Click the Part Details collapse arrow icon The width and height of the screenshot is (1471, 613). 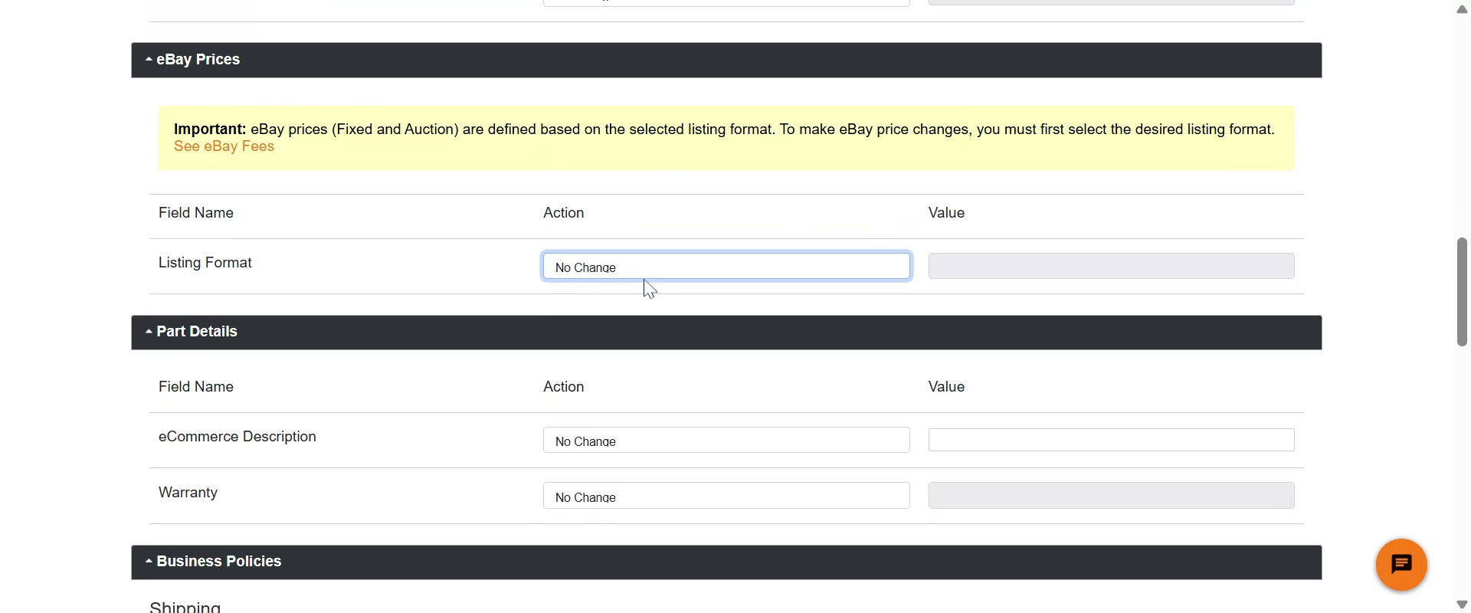tap(149, 332)
